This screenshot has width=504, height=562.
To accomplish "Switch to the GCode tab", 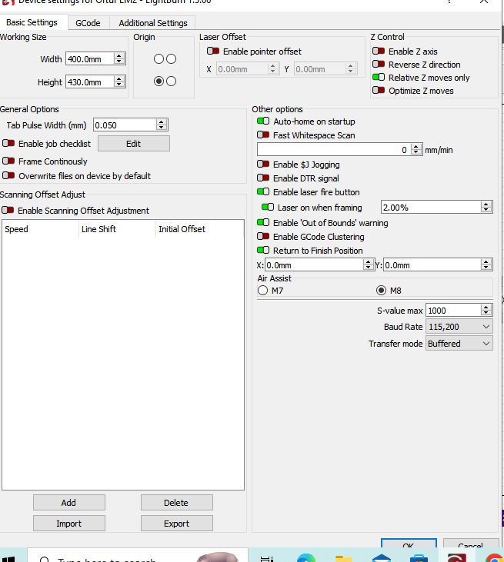I will pyautogui.click(x=88, y=23).
